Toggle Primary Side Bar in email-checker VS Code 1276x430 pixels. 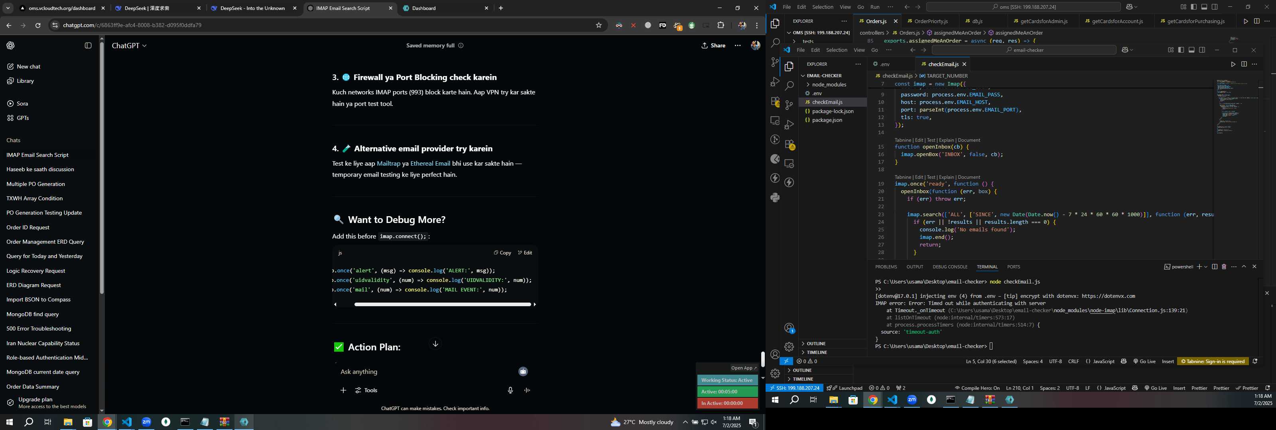click(x=1181, y=50)
